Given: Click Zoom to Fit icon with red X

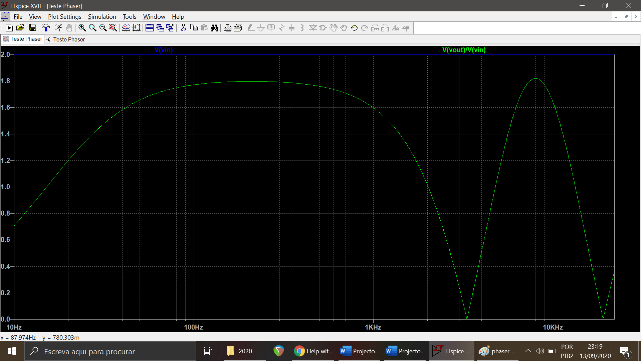Looking at the screenshot, I should 113,28.
